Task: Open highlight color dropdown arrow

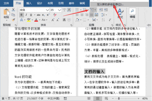Action: point(32,20)
